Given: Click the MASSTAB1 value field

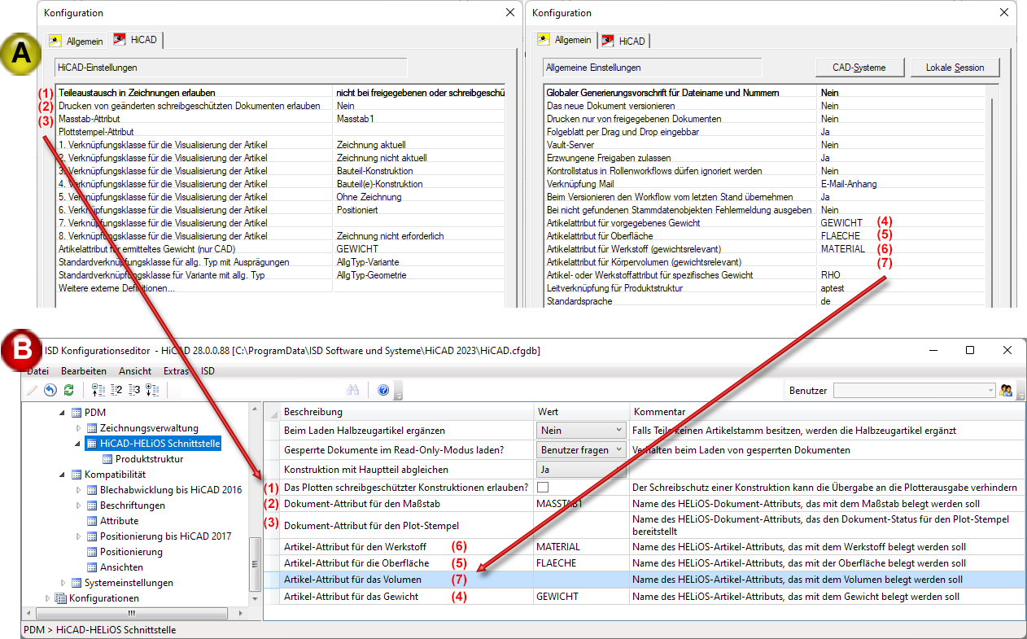Looking at the screenshot, I should (581, 504).
